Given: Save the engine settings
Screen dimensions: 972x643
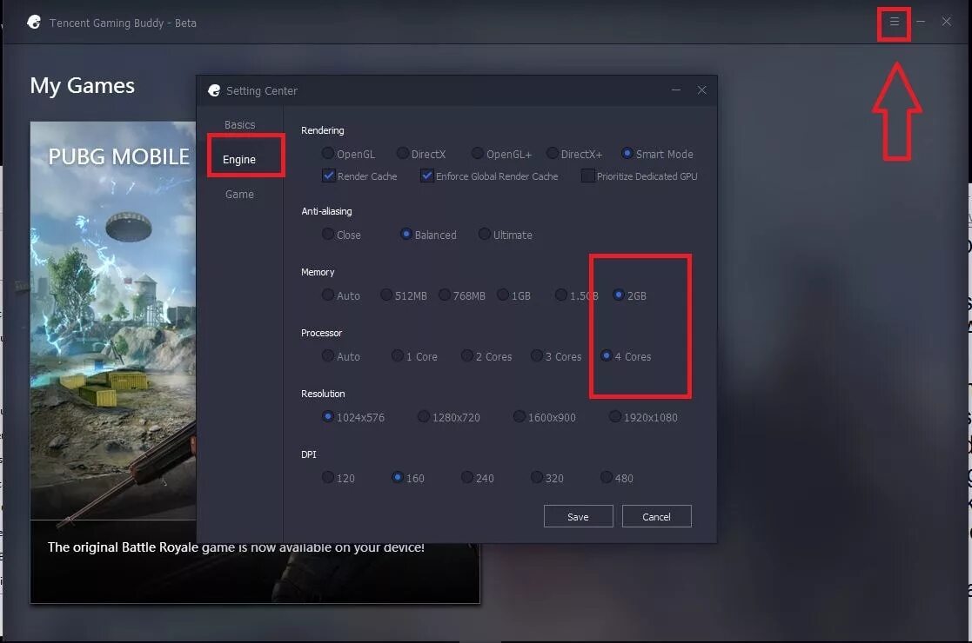Looking at the screenshot, I should pyautogui.click(x=579, y=516).
